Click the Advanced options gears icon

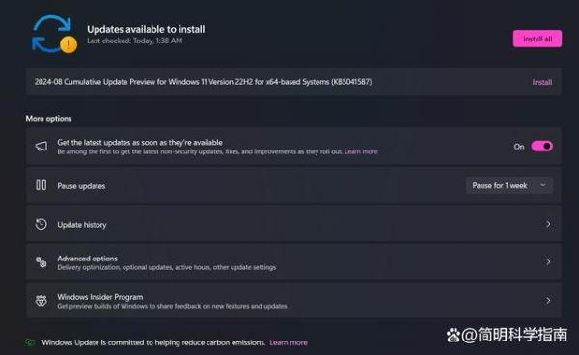point(41,262)
